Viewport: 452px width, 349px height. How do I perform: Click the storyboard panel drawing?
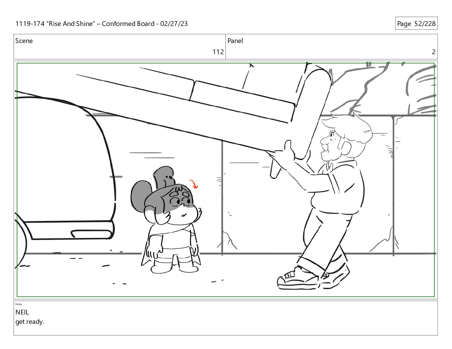(225, 180)
